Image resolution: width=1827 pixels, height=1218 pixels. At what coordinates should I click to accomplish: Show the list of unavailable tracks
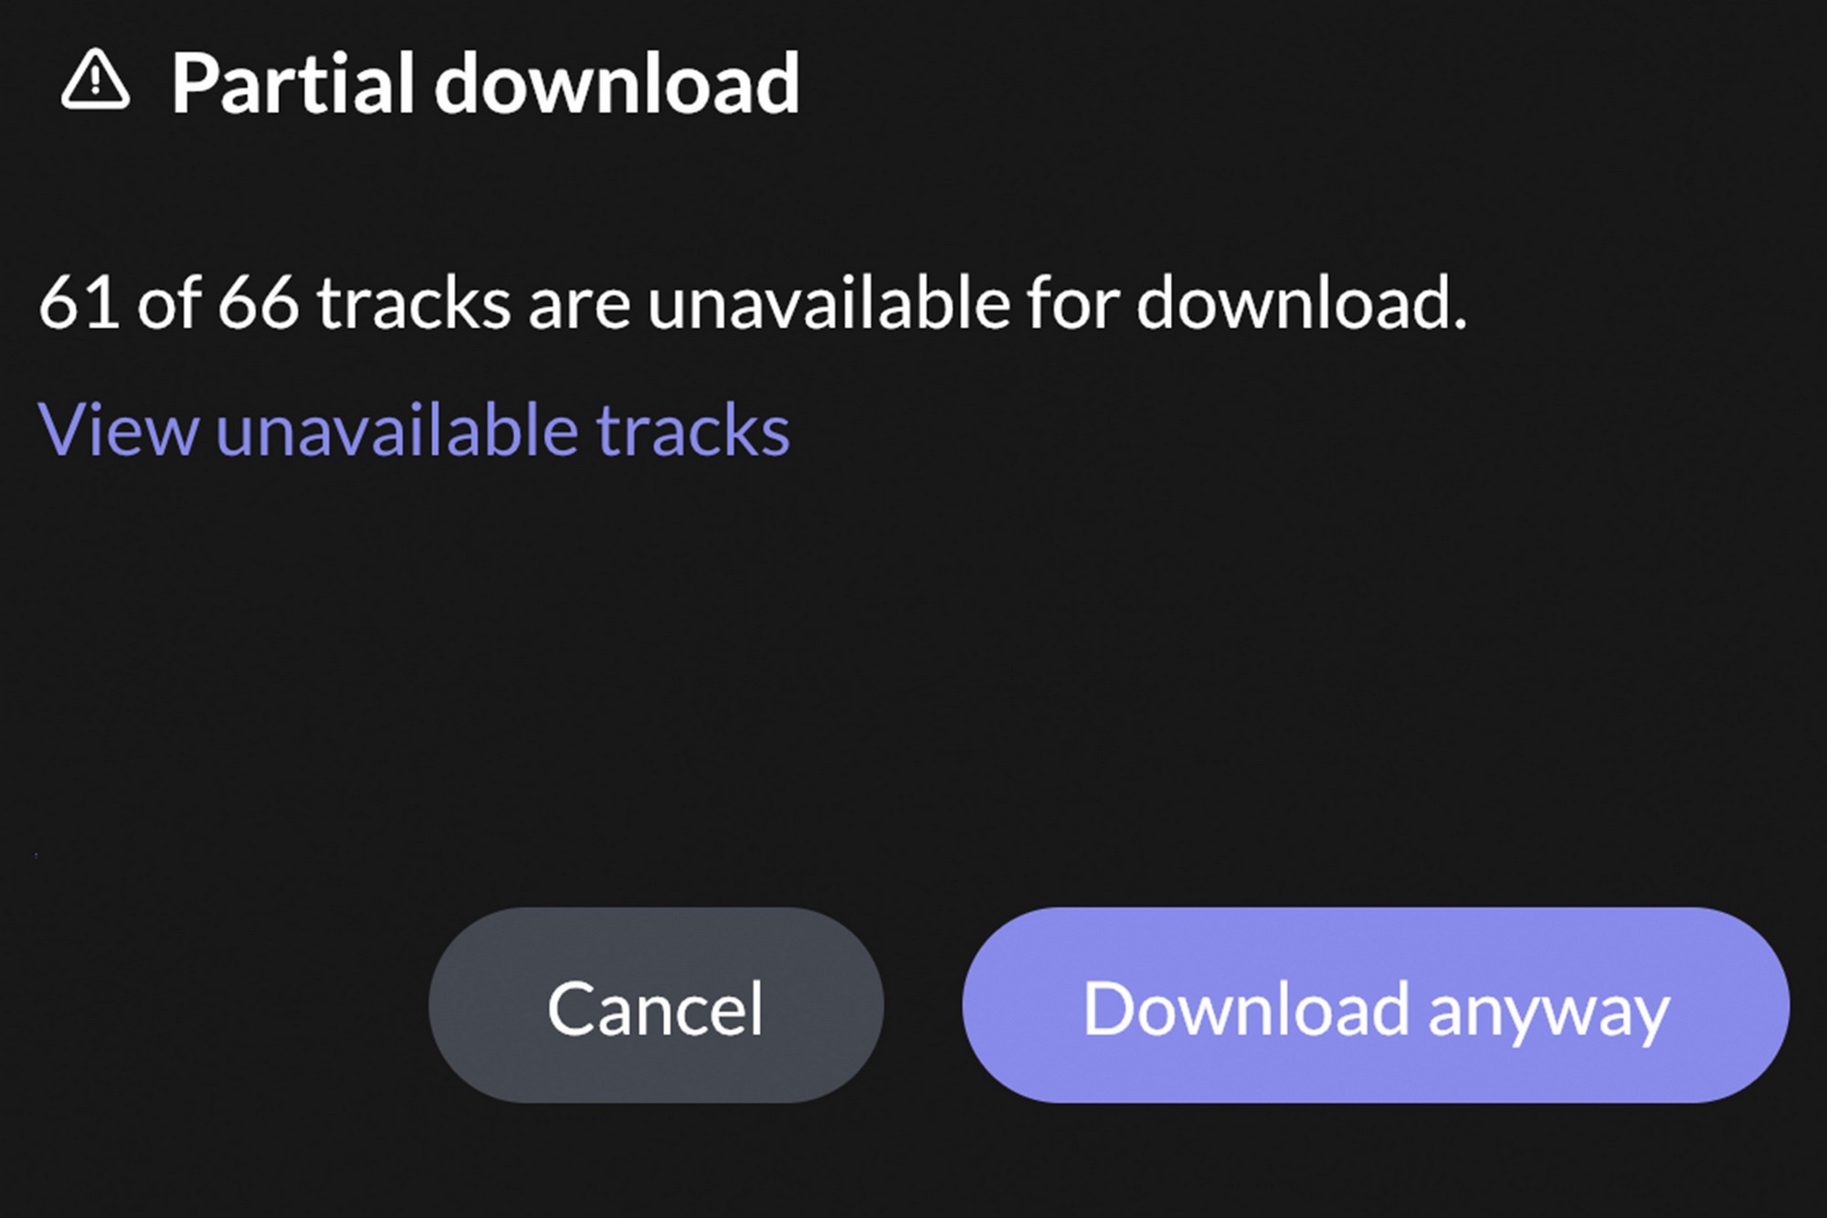(414, 429)
